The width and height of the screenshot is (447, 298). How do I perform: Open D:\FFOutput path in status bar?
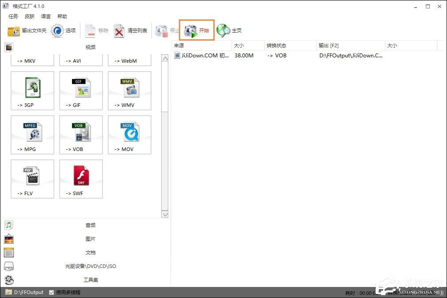click(x=29, y=292)
